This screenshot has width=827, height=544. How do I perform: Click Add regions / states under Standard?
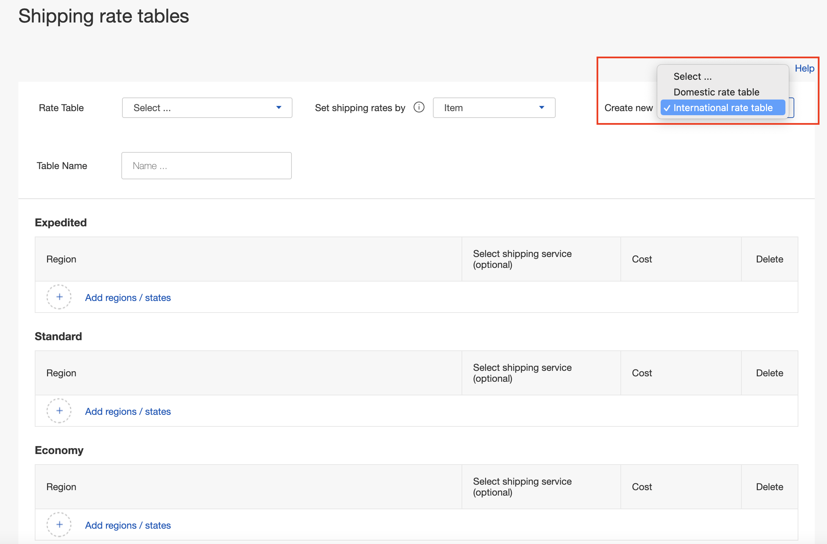[128, 411]
